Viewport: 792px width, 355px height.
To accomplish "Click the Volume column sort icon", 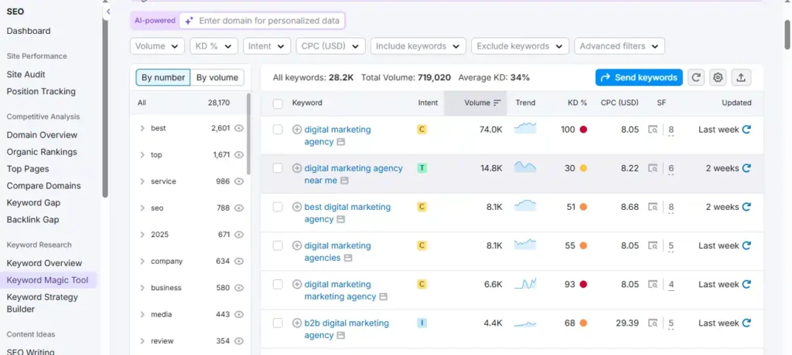I will [497, 103].
